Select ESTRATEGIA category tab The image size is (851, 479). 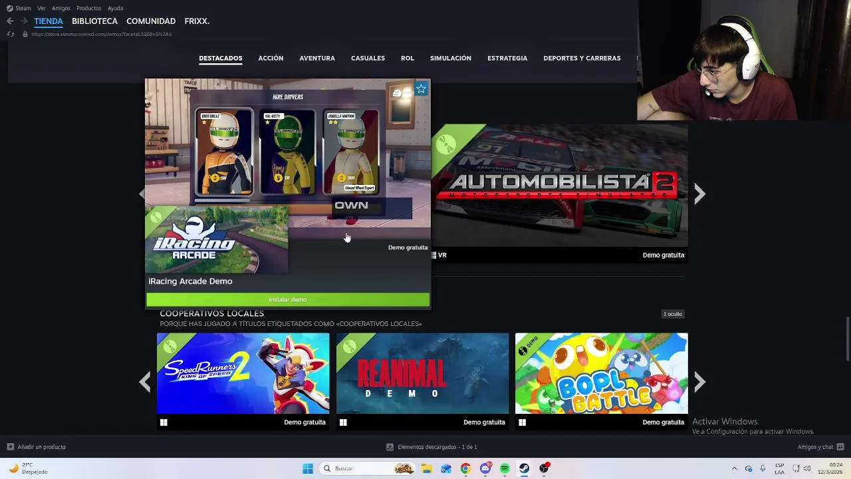point(507,58)
